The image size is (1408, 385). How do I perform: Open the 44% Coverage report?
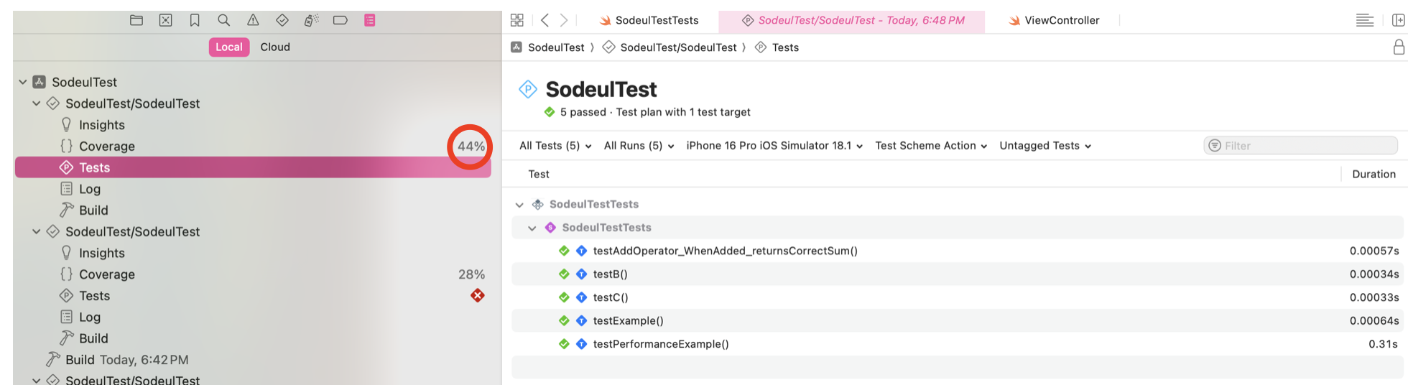(x=107, y=146)
